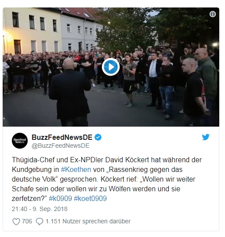
Task: Open the video info icon
Action: 212,14
